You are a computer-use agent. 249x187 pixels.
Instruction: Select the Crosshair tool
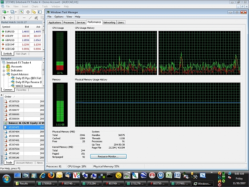11,18
